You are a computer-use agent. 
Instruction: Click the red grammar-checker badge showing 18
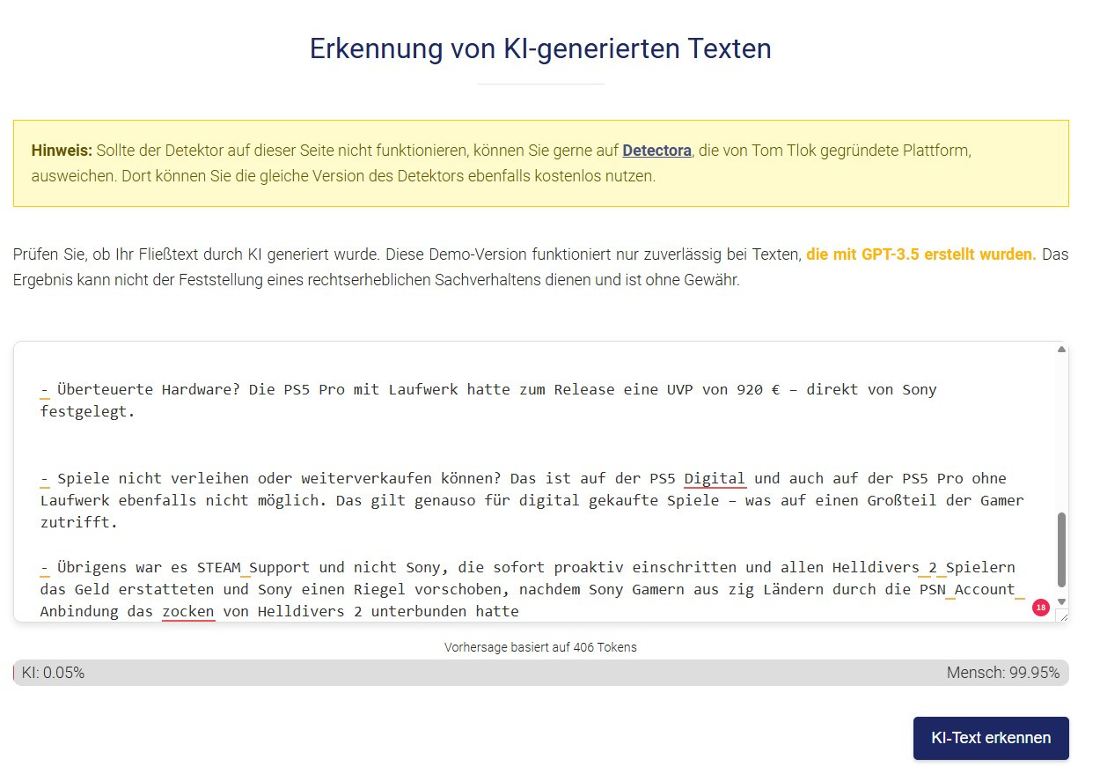click(x=1041, y=608)
